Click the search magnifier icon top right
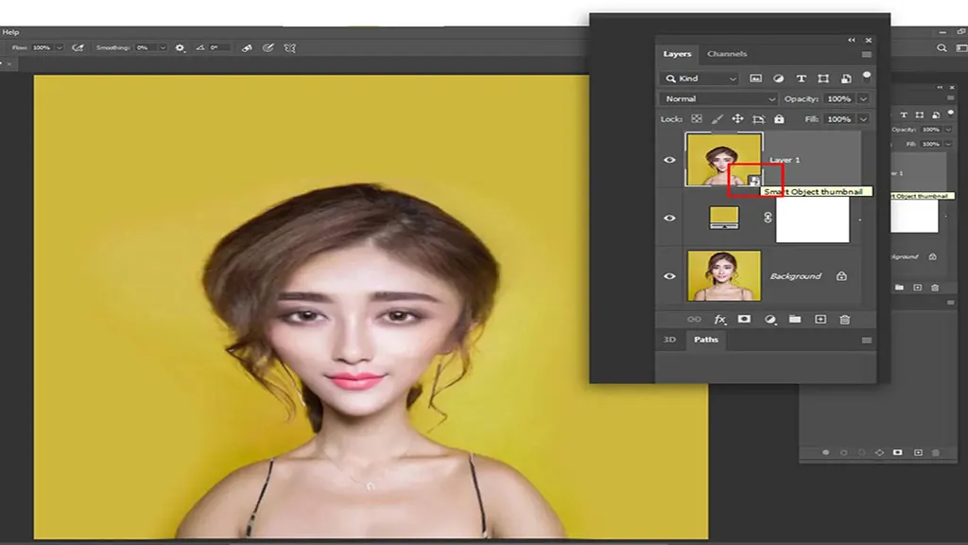 click(x=942, y=47)
